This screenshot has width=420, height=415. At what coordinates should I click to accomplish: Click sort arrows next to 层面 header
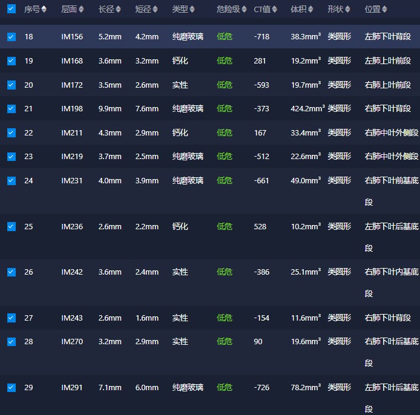pyautogui.click(x=81, y=10)
